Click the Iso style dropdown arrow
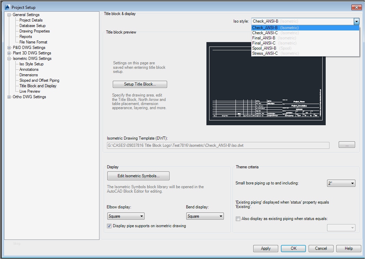Screen dimensions: 365x259 [x=356, y=22]
